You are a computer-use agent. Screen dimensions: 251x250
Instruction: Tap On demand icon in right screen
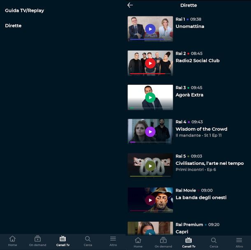click(x=163, y=240)
